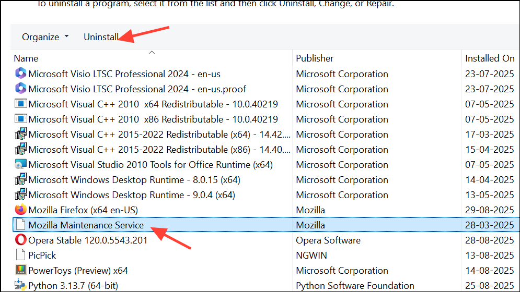The height and width of the screenshot is (292, 520).
Task: Click Visual C++ 2010 x64 icon
Action: tap(20, 104)
